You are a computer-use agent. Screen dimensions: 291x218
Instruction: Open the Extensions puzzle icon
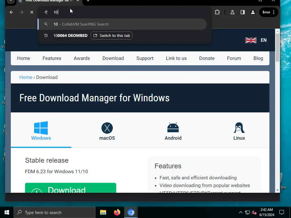(217, 12)
